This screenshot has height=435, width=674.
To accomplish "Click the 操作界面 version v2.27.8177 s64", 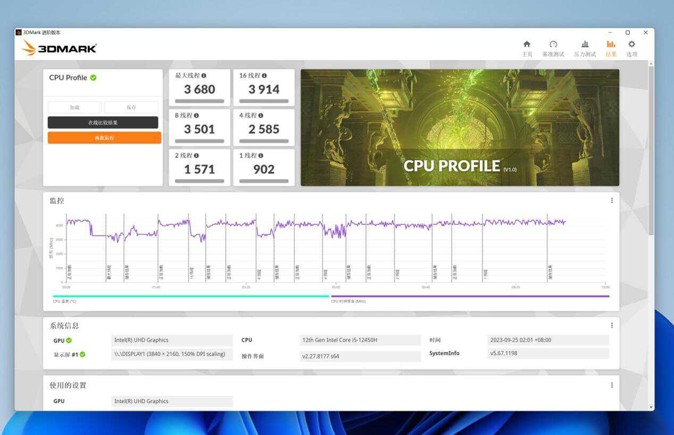I will point(360,356).
